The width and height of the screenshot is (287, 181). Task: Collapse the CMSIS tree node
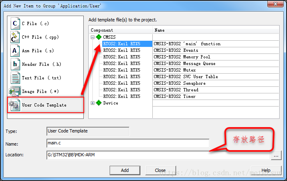click(93, 37)
